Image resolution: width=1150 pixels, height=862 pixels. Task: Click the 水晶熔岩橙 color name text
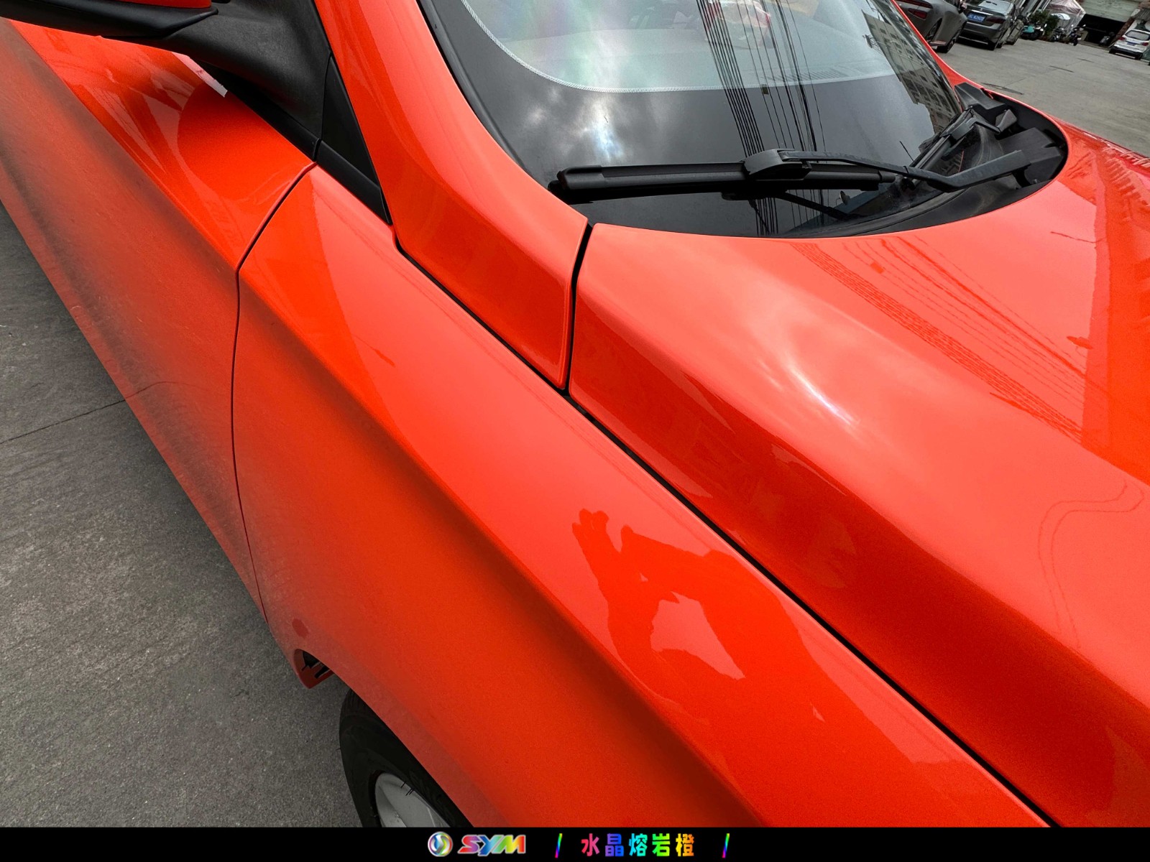coord(638,845)
